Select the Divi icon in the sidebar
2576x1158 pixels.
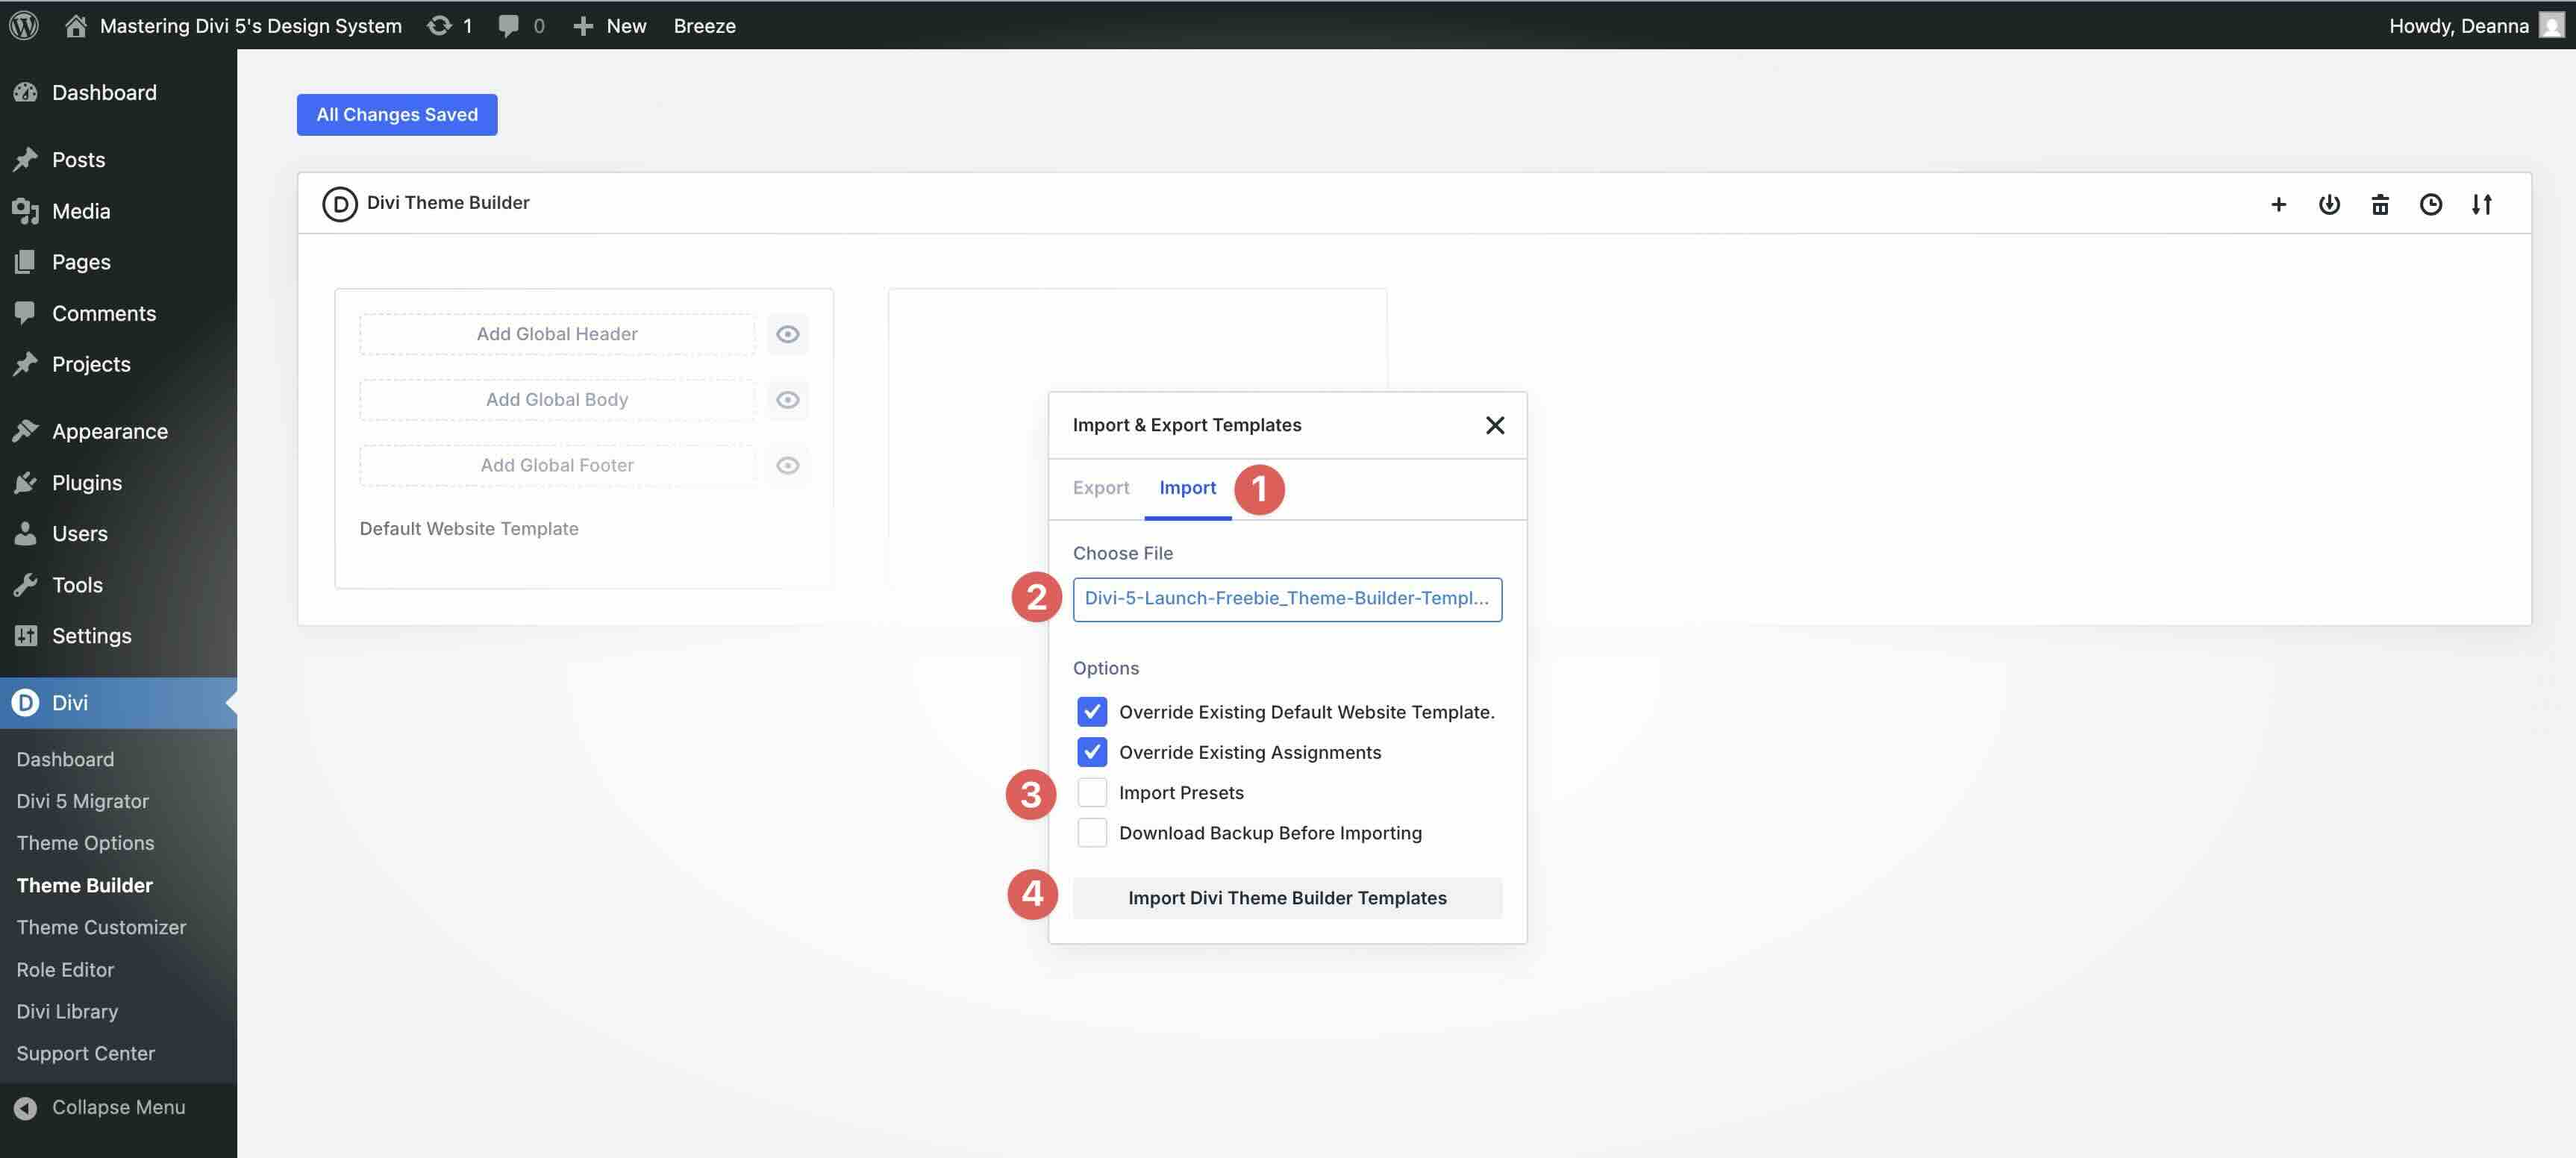pyautogui.click(x=25, y=702)
